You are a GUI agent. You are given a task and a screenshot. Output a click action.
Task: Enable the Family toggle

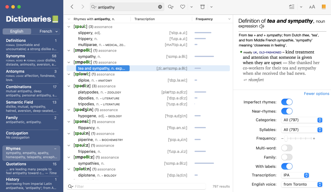point(287,157)
